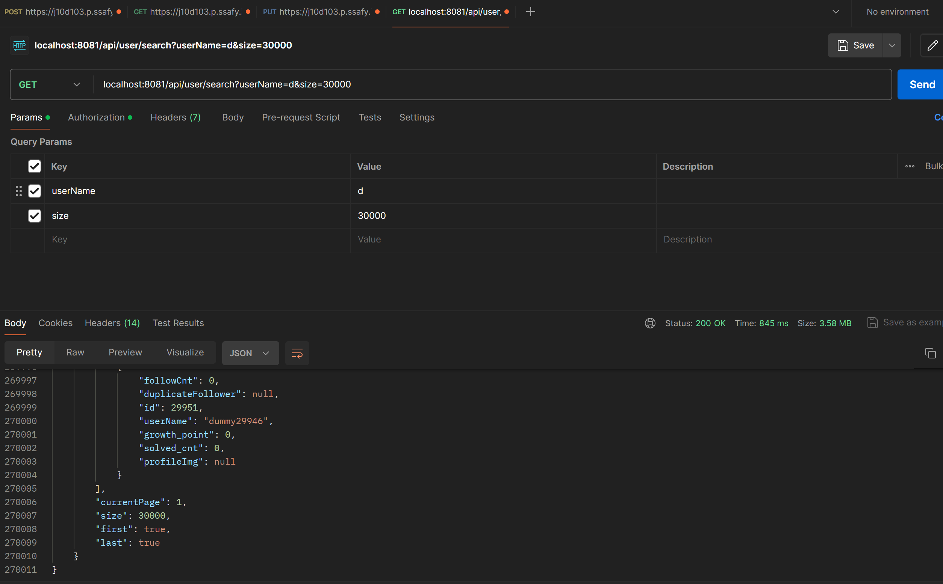
Task: Open the JSON format dropdown
Action: (250, 353)
